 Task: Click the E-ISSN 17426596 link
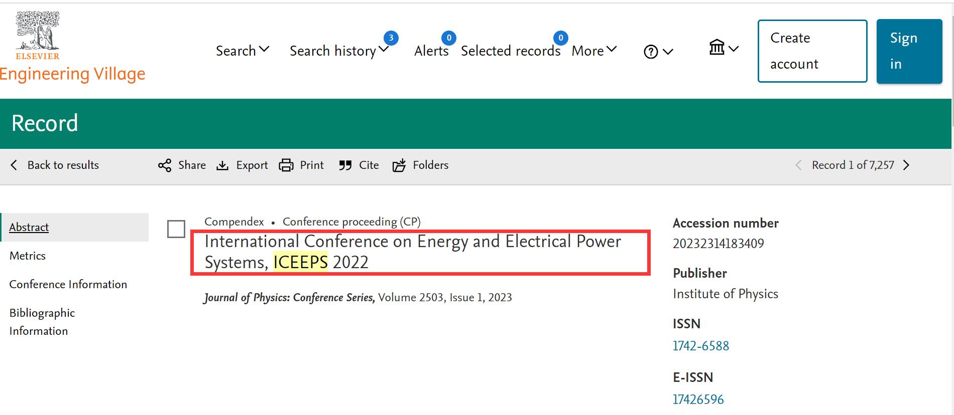698,399
